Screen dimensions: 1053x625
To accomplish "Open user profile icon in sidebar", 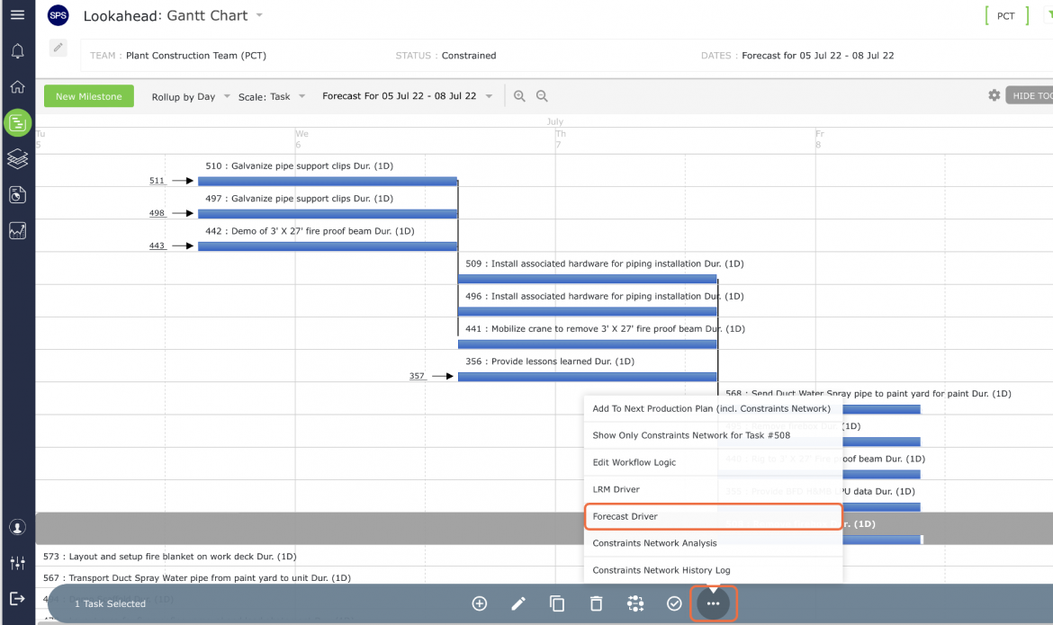I will pyautogui.click(x=17, y=528).
